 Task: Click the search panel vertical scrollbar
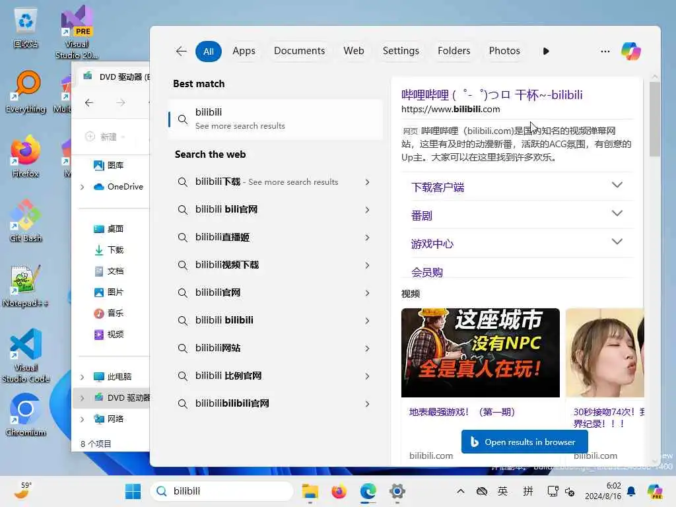(654, 119)
